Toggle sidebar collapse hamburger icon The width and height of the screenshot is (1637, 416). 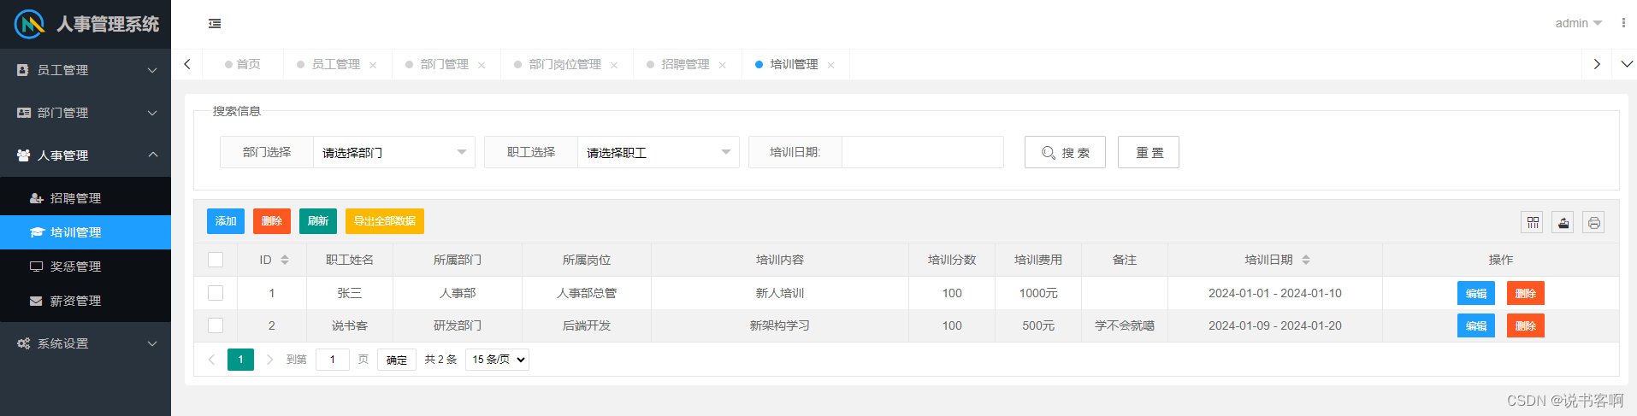(215, 24)
